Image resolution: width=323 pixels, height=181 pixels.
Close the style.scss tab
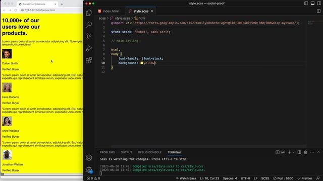(x=152, y=11)
